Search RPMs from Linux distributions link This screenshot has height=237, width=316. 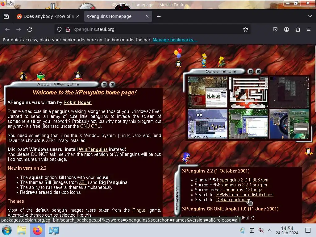coord(245,195)
